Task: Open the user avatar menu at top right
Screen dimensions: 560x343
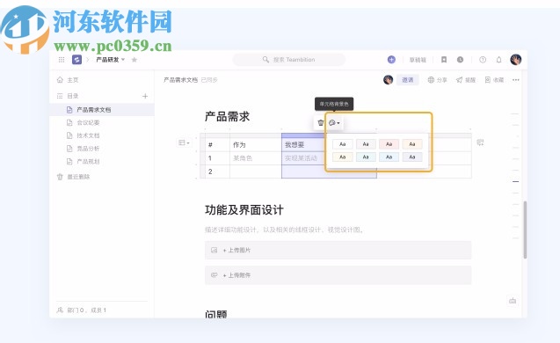Action: tap(516, 60)
